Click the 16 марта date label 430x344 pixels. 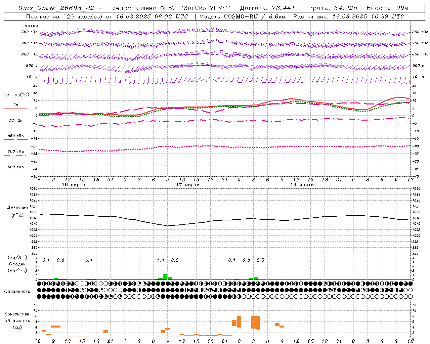[74, 185]
